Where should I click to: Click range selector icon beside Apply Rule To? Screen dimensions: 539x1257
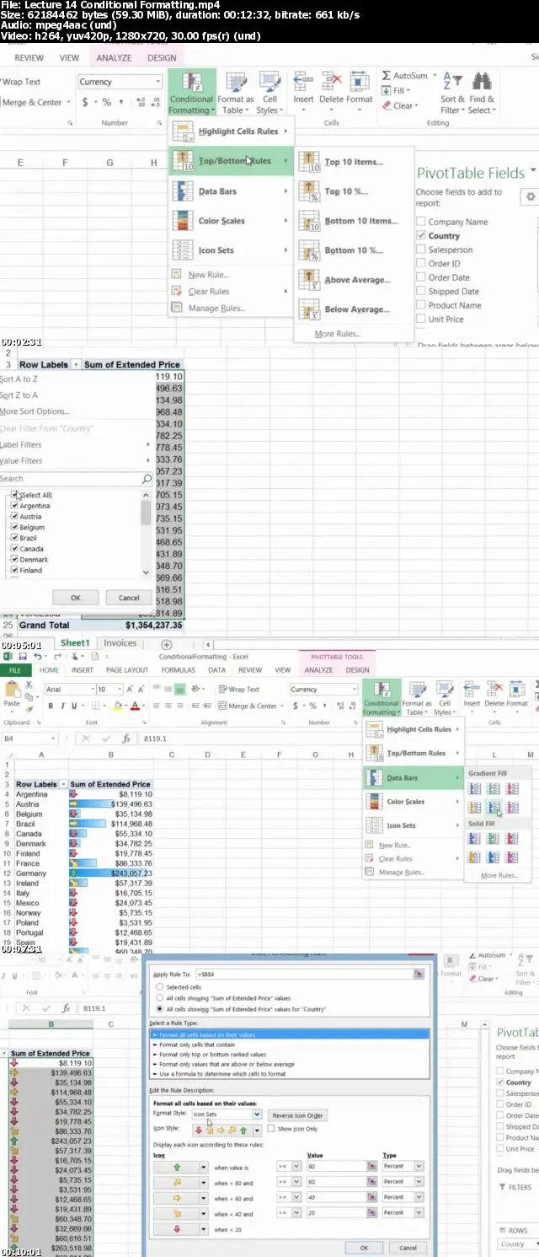point(418,974)
